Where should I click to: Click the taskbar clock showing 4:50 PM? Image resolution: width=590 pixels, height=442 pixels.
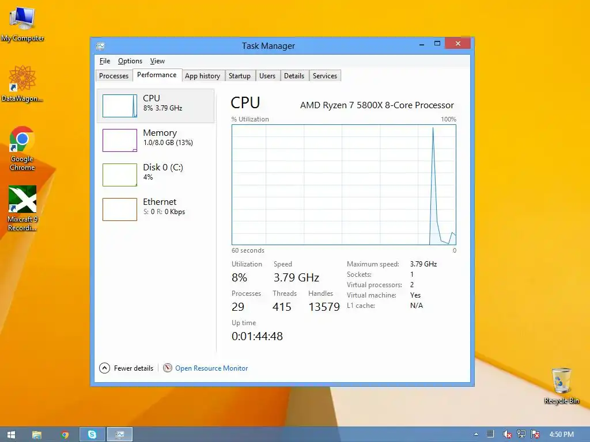(561, 434)
